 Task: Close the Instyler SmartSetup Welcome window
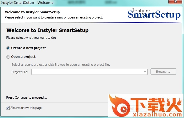coord(175,2)
